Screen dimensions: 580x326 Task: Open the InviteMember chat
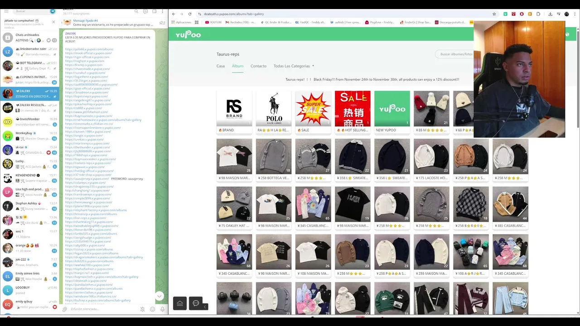[x=29, y=122]
